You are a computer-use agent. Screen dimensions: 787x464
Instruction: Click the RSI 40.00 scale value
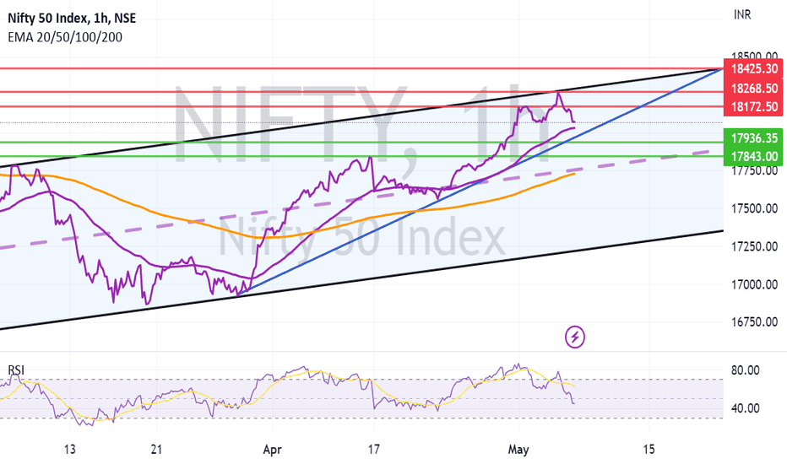(x=746, y=408)
